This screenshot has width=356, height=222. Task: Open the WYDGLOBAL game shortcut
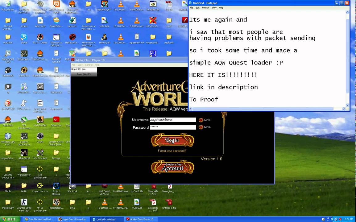[40, 120]
